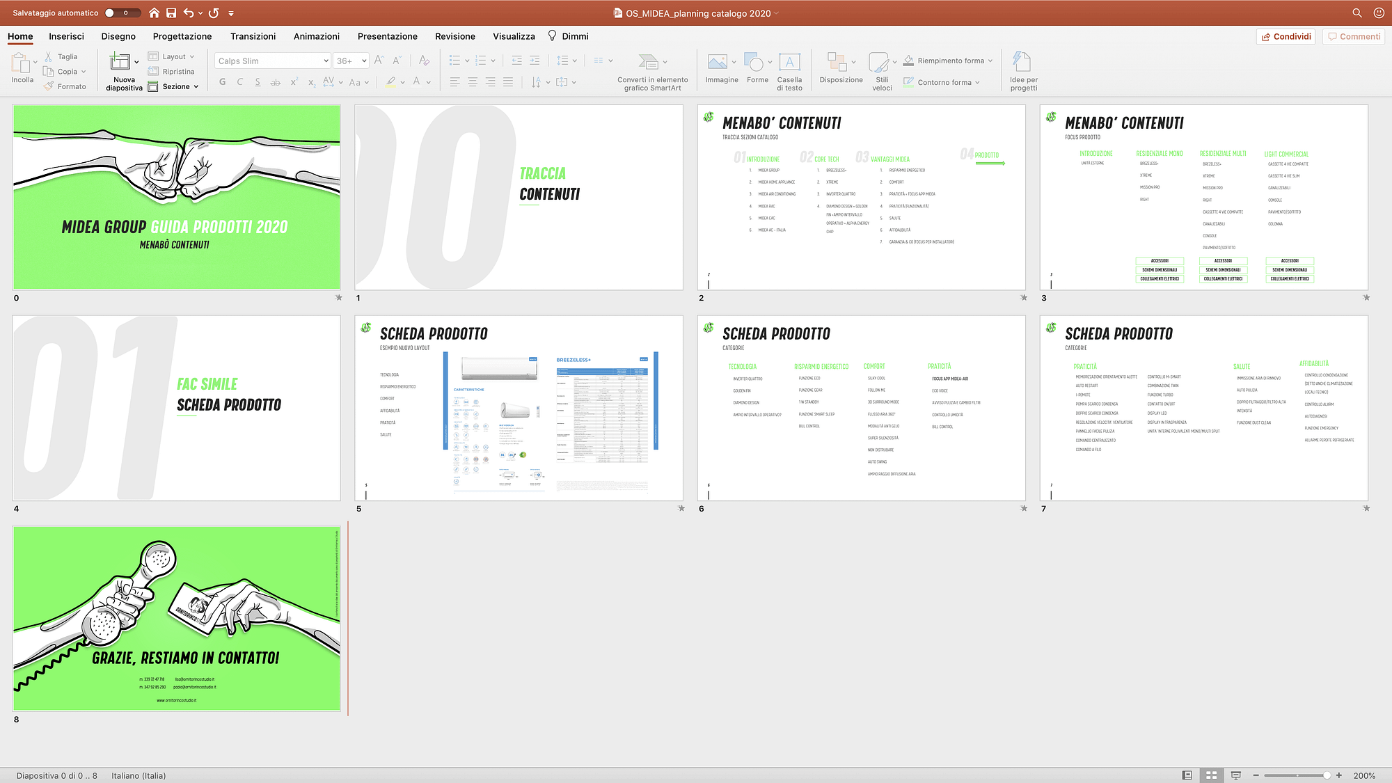The image size is (1392, 783).
Task: Select the FAC SIMILE scheda prodotto slide
Action: (x=177, y=408)
